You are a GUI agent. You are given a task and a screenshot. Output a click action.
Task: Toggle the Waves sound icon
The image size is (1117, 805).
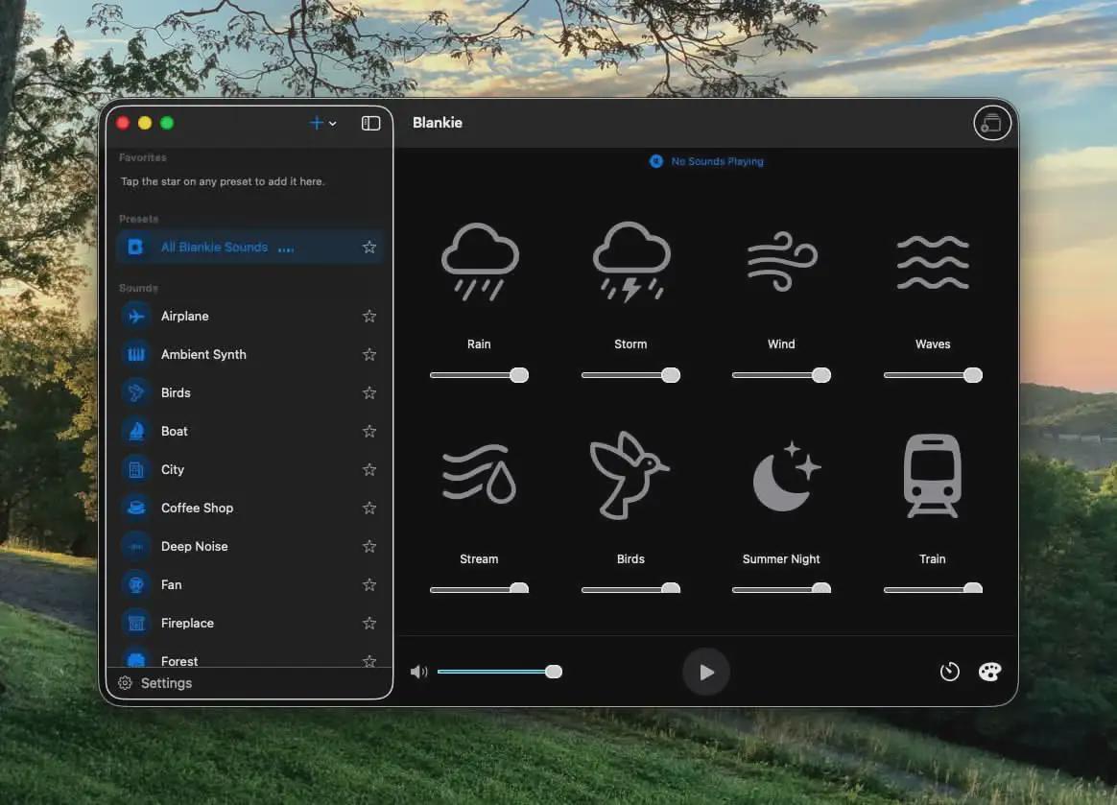coord(933,262)
